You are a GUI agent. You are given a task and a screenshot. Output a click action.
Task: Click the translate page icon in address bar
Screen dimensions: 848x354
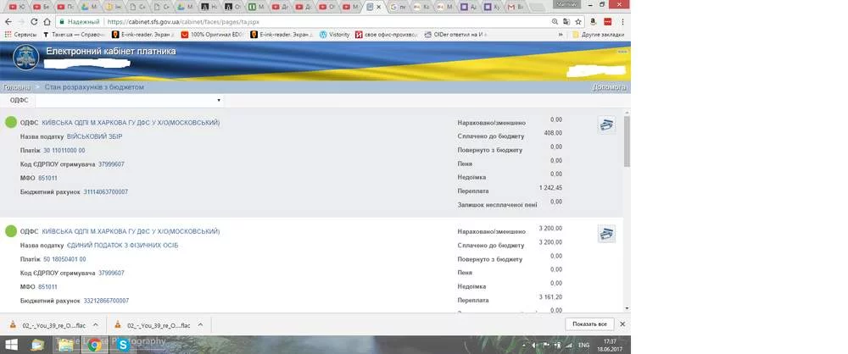(x=566, y=22)
